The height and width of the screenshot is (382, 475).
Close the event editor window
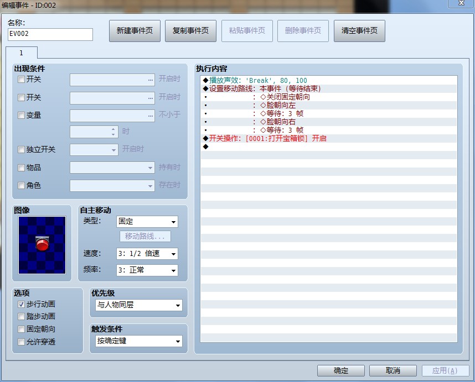pyautogui.click(x=461, y=4)
